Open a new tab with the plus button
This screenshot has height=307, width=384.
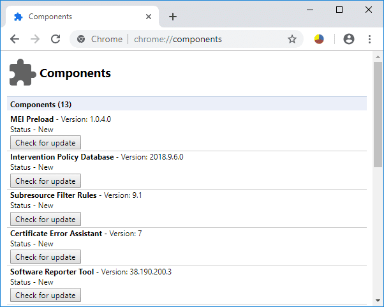(173, 17)
